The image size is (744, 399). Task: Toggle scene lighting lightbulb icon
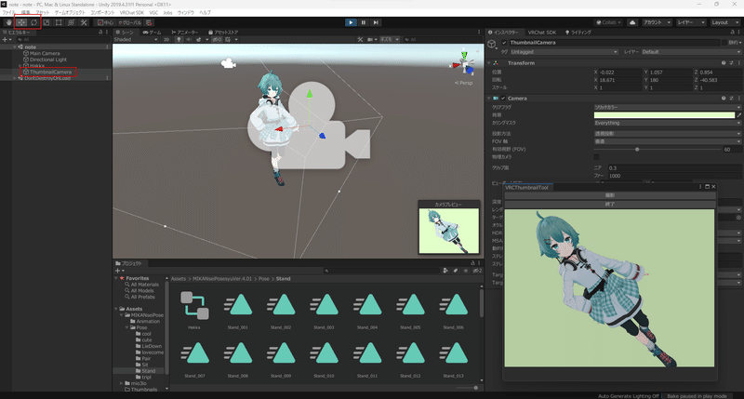click(x=179, y=39)
